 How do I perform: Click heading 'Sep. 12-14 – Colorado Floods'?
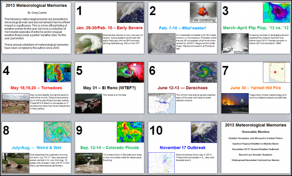click(x=109, y=148)
